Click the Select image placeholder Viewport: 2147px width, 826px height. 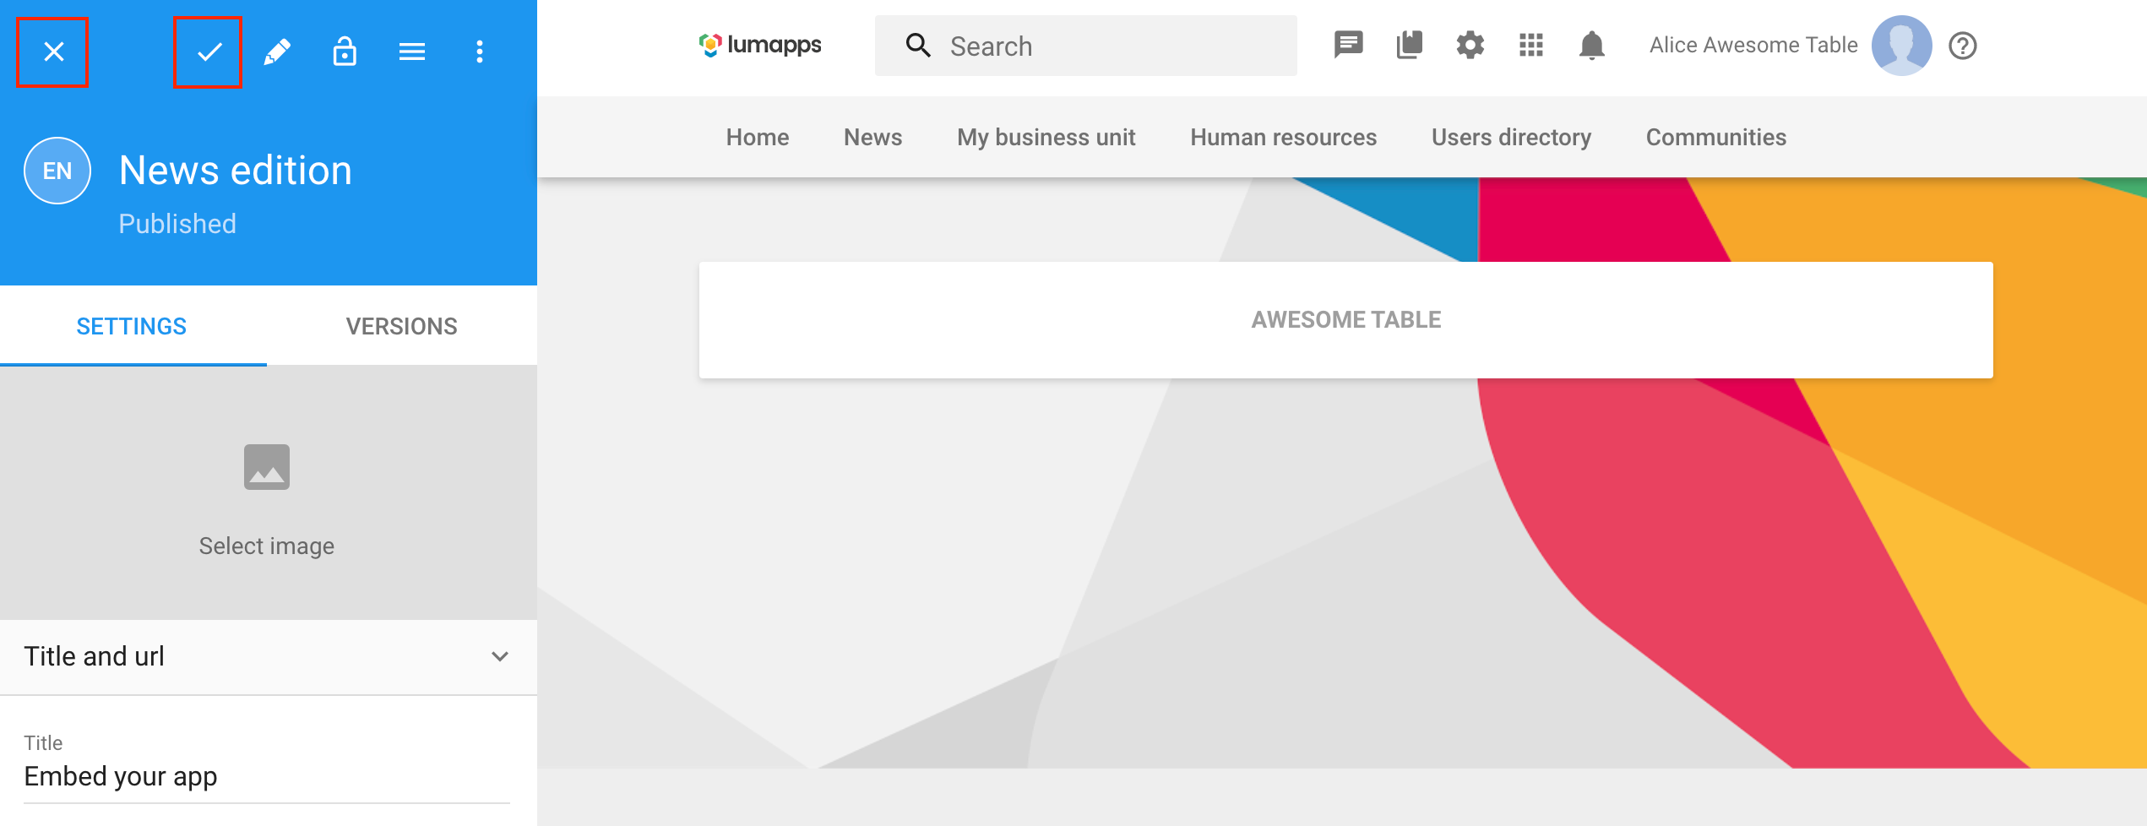point(268,493)
